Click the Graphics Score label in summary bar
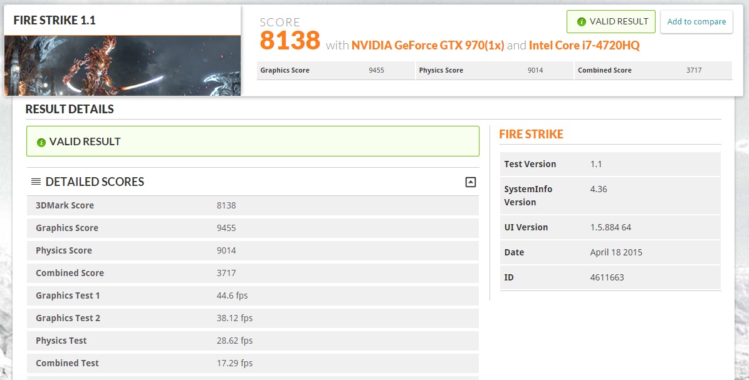Image resolution: width=749 pixels, height=380 pixels. [285, 70]
